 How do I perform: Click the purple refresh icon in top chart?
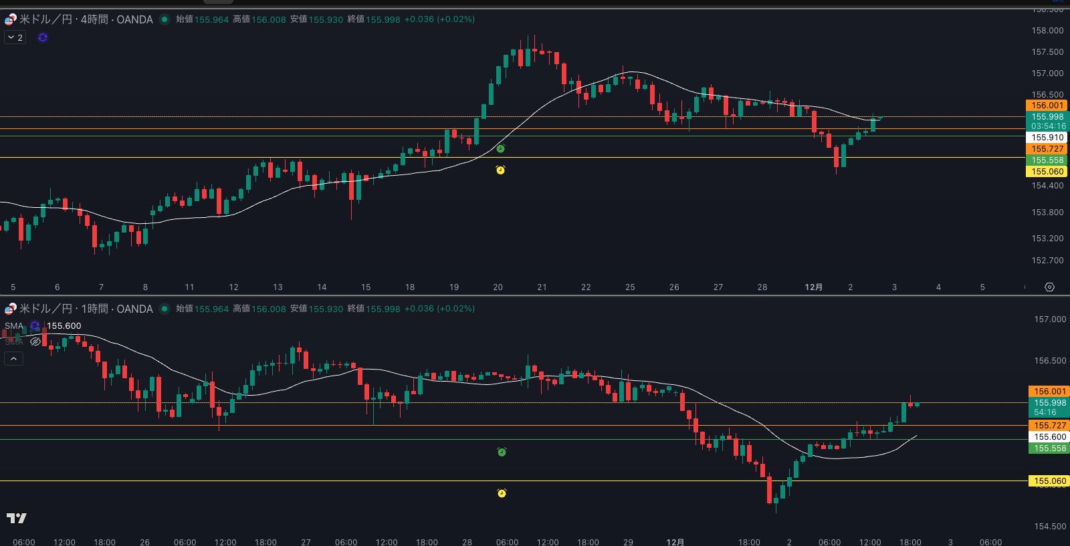tap(43, 37)
